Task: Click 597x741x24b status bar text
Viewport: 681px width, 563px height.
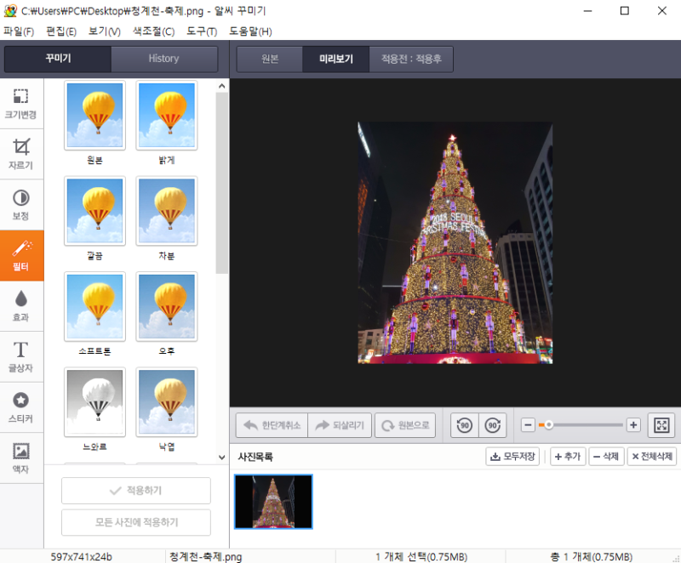Action: pos(81,556)
